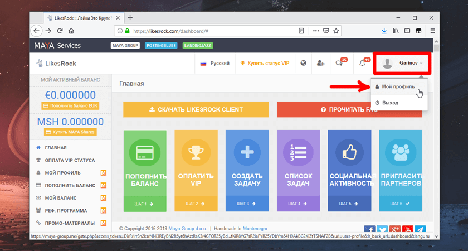Click Купить статус VIP link
Viewport: 468px width, 251px height.
[265, 64]
